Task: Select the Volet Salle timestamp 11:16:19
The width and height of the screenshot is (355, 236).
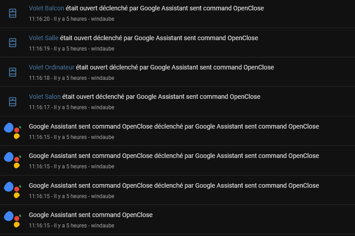Action: 39,49
